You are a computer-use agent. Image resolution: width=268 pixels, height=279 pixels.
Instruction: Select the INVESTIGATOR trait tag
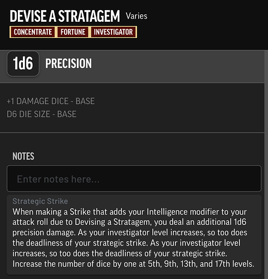113,32
